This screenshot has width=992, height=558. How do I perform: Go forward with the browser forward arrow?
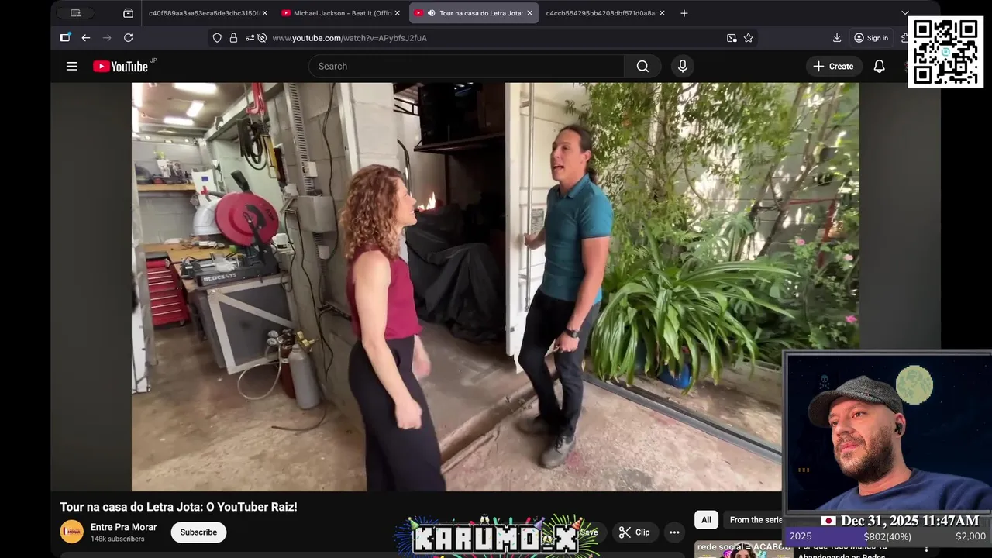coord(107,38)
